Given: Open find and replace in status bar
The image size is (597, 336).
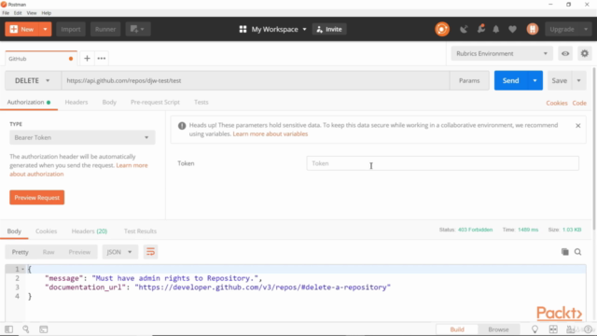Looking at the screenshot, I should point(26,329).
